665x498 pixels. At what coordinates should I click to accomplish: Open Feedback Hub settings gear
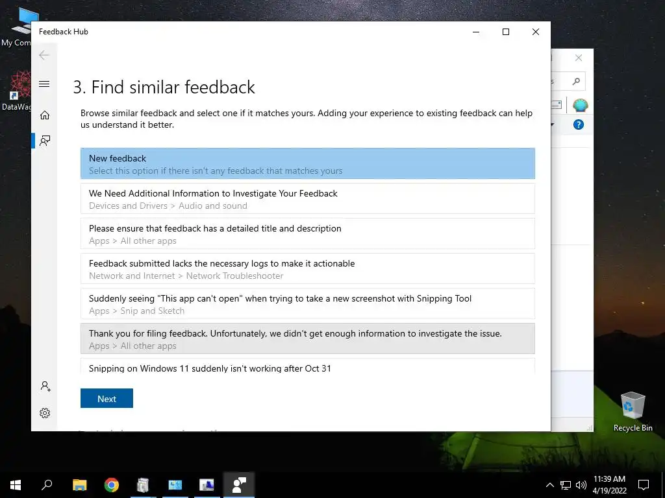45,413
